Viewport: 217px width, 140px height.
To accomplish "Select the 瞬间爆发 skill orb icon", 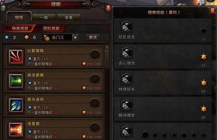I will [127, 105].
